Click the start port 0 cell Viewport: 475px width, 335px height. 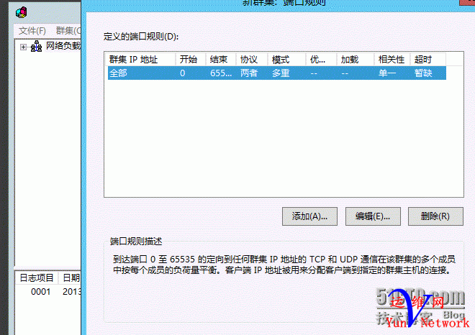pos(182,73)
